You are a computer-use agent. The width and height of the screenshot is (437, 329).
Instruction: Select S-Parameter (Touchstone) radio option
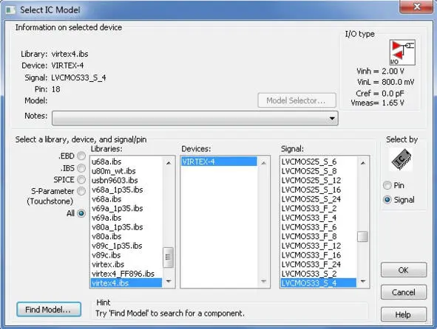coord(81,191)
